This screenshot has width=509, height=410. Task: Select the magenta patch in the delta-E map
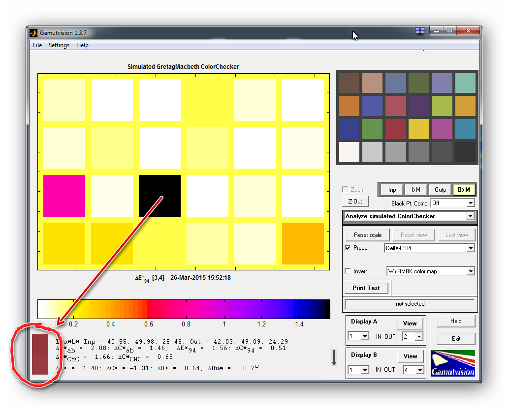64,196
